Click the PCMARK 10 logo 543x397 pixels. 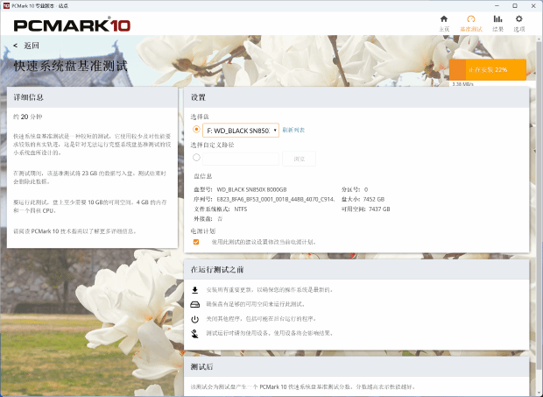coord(72,25)
